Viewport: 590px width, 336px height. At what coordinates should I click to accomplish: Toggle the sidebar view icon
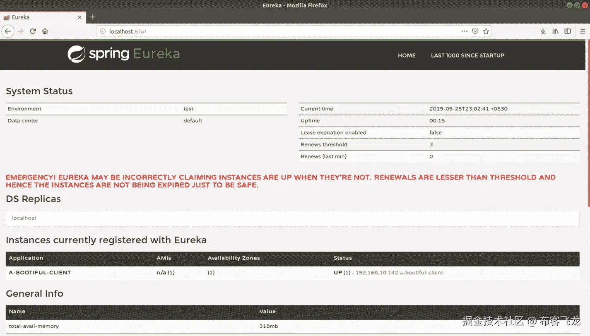pos(568,31)
